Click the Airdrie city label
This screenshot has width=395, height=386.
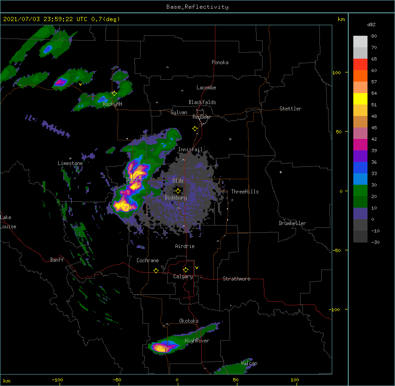185,246
